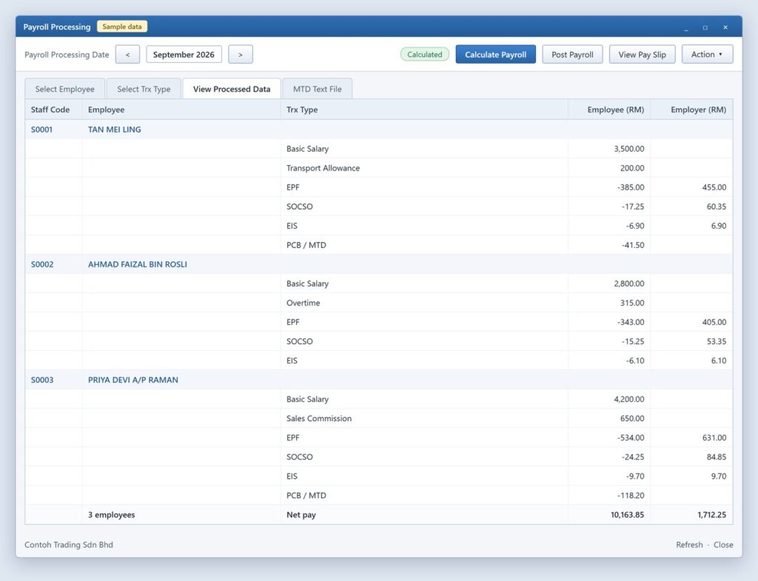Select staff code S0001
758x581 pixels.
click(41, 130)
